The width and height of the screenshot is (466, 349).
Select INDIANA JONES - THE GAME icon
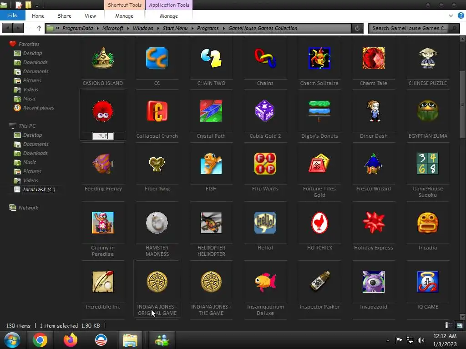(211, 282)
